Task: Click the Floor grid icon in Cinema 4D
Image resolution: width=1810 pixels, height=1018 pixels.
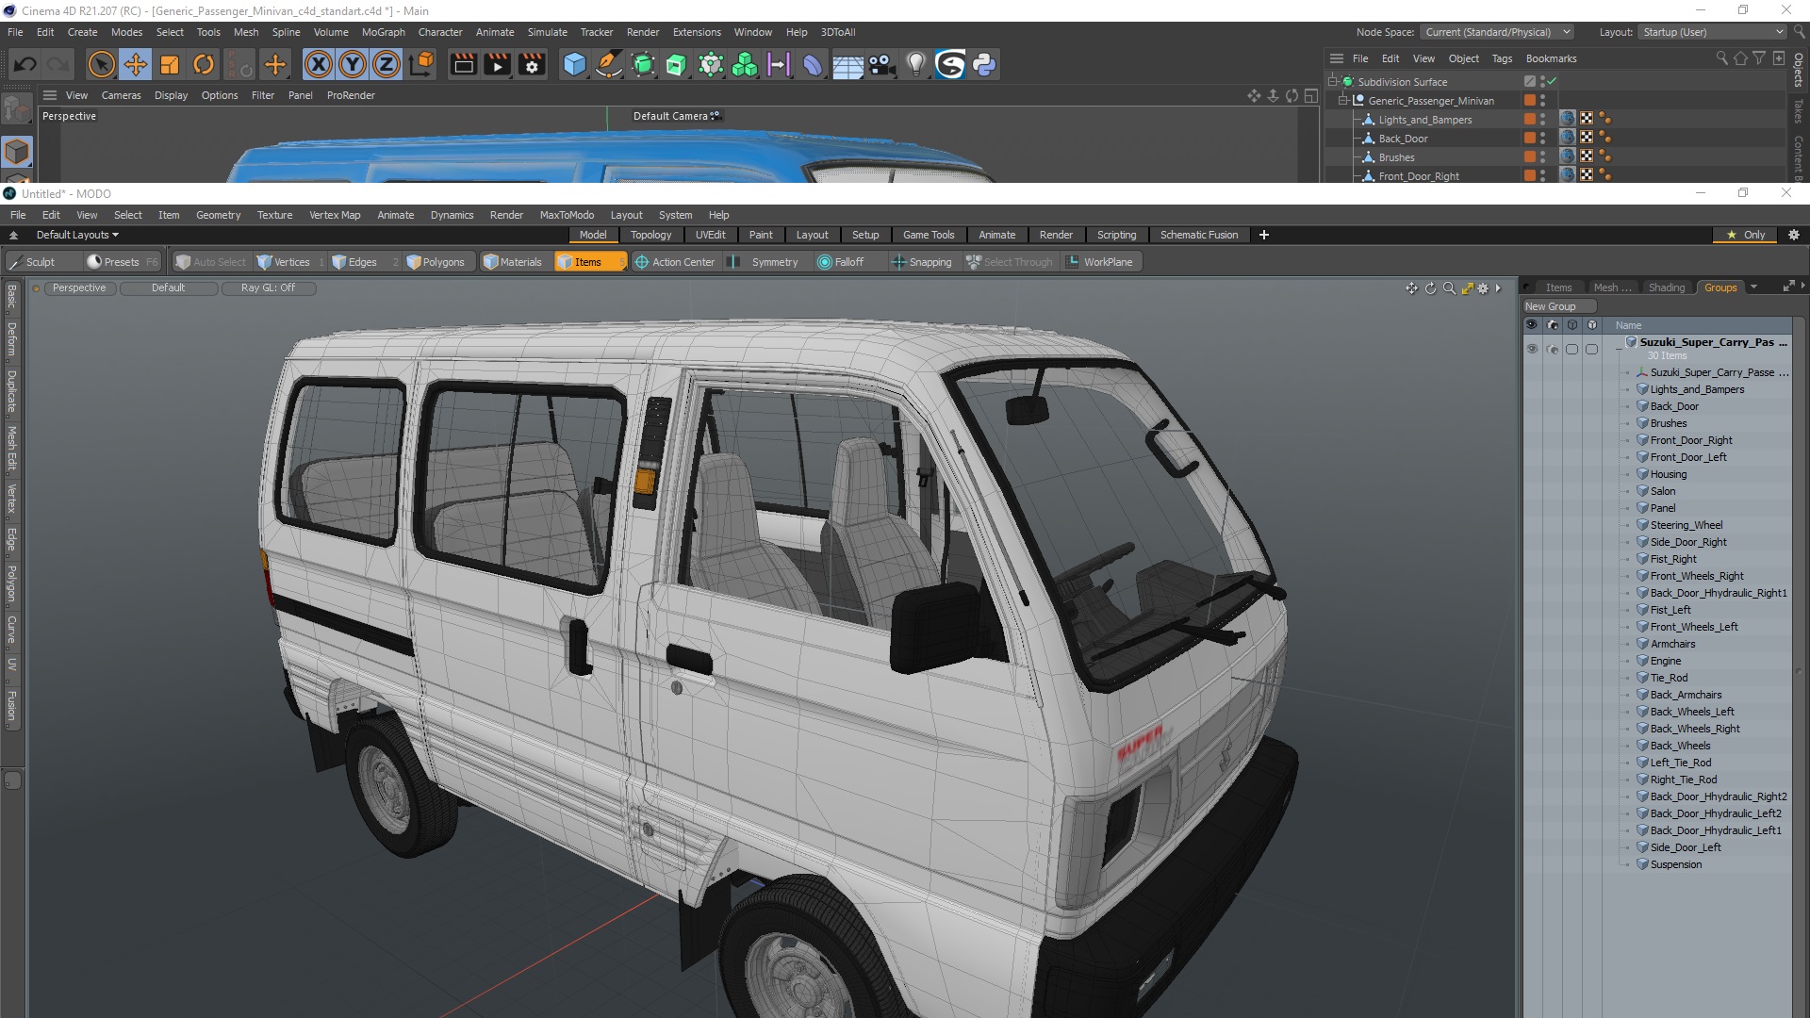Action: [x=847, y=64]
